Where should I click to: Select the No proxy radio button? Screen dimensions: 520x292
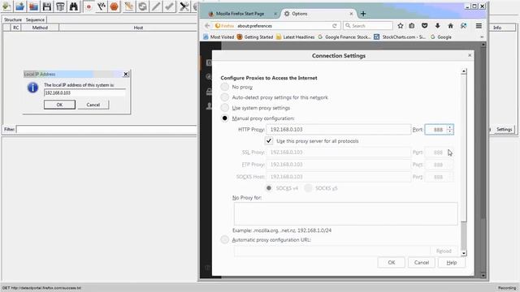(224, 87)
